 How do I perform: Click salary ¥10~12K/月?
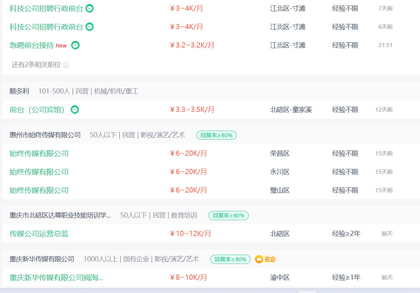point(190,234)
